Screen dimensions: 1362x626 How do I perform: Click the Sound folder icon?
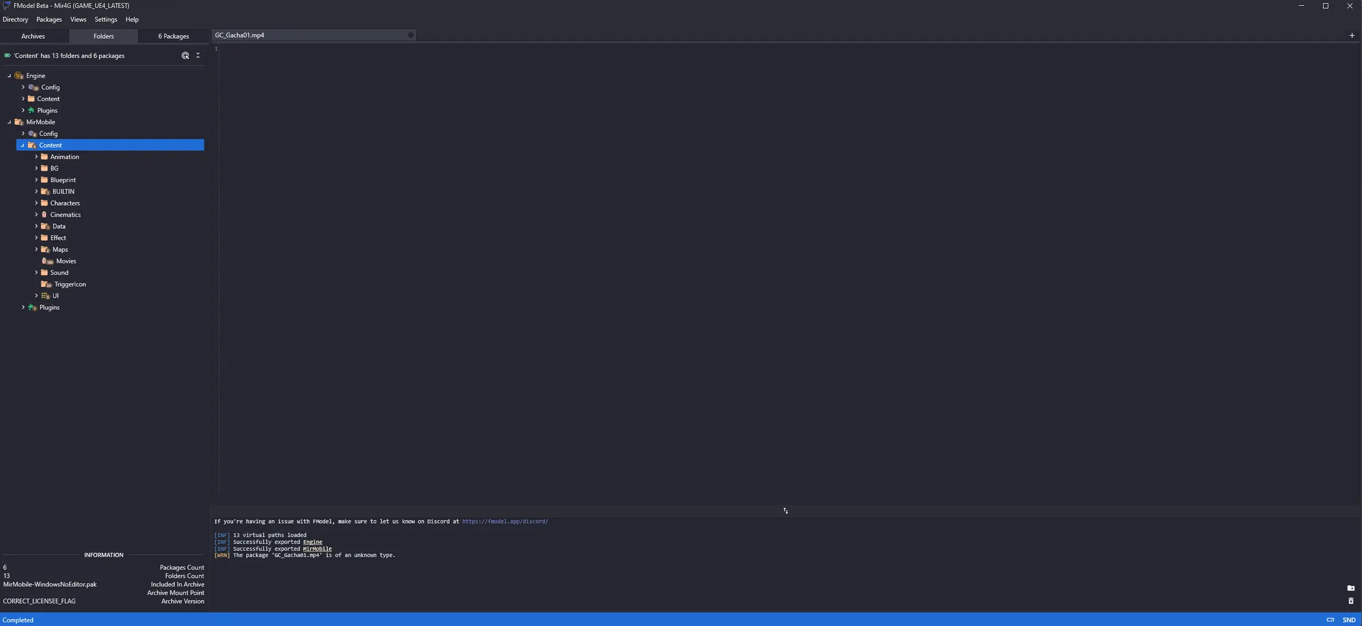(45, 272)
